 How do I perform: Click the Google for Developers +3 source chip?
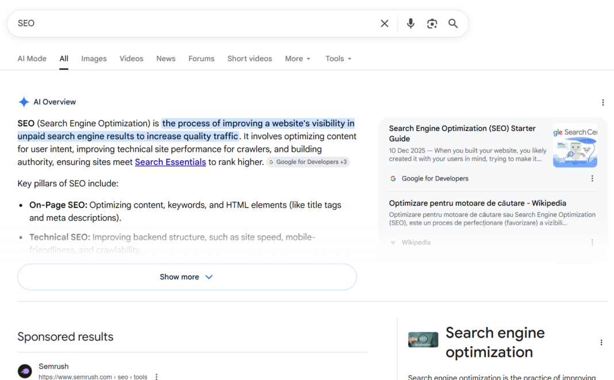tap(308, 162)
